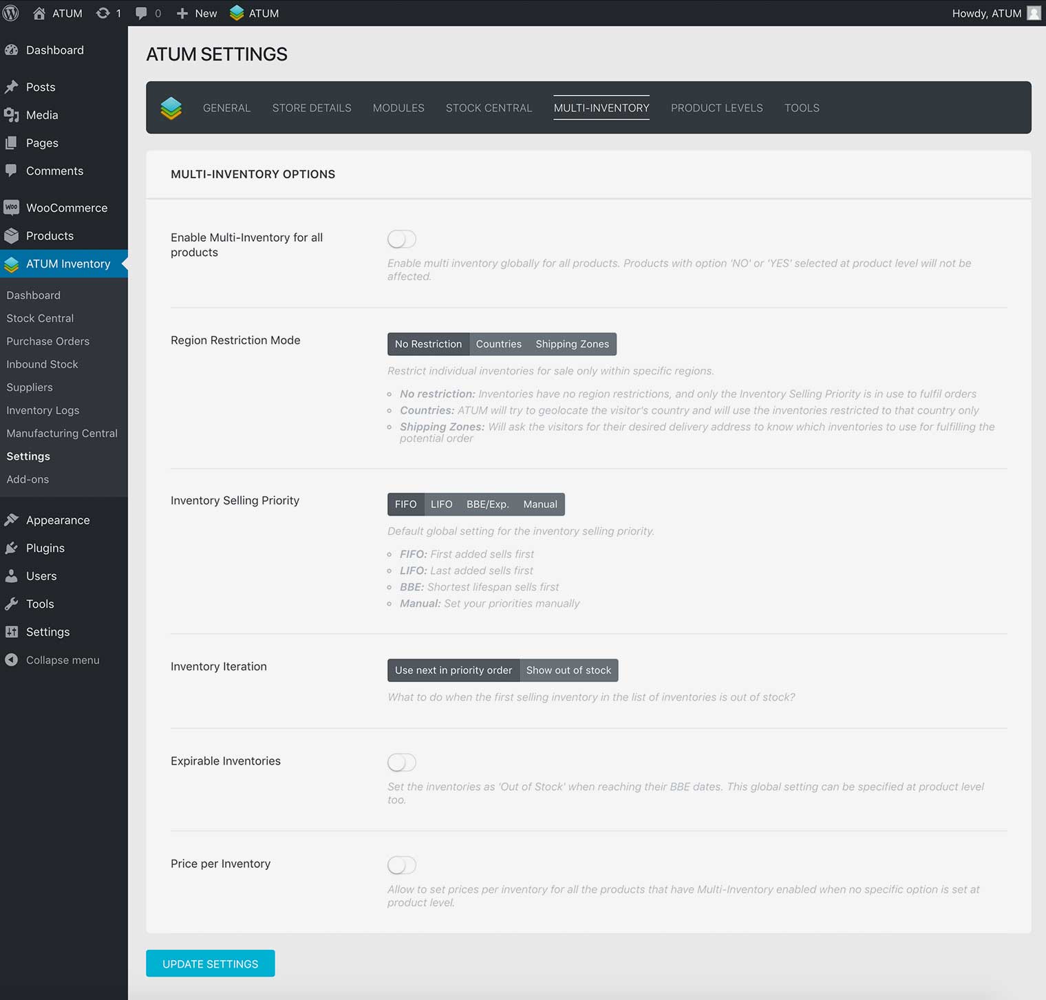Toggle the Price per Inventory switch
The width and height of the screenshot is (1046, 1000).
coord(402,865)
